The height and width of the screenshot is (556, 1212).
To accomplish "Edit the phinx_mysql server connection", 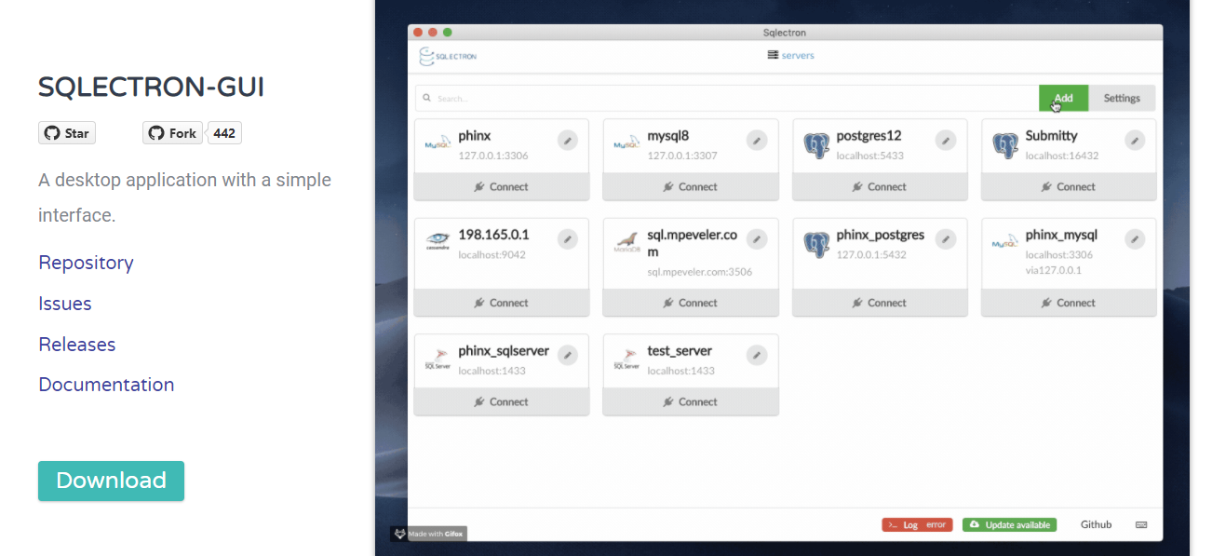I will pos(1135,238).
